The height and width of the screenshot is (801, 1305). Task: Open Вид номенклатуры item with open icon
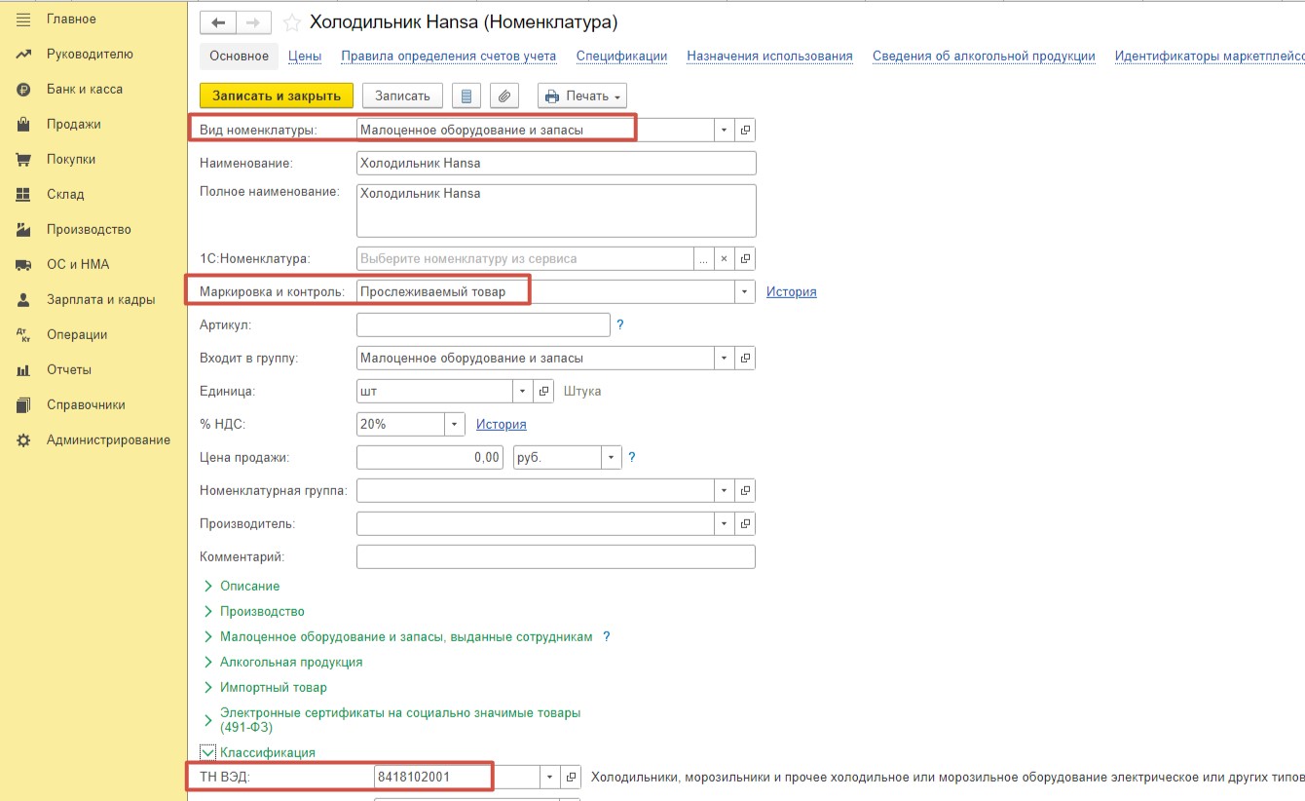(x=746, y=130)
